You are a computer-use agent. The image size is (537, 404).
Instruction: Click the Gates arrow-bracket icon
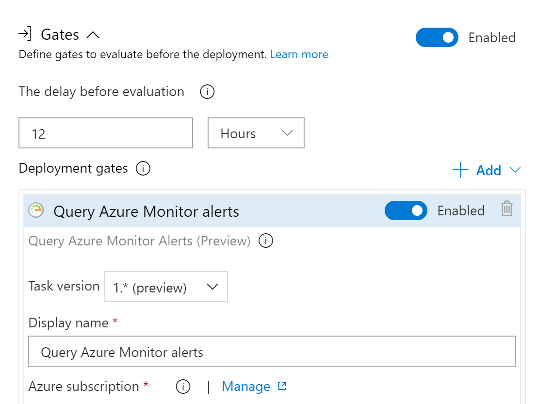coord(25,33)
